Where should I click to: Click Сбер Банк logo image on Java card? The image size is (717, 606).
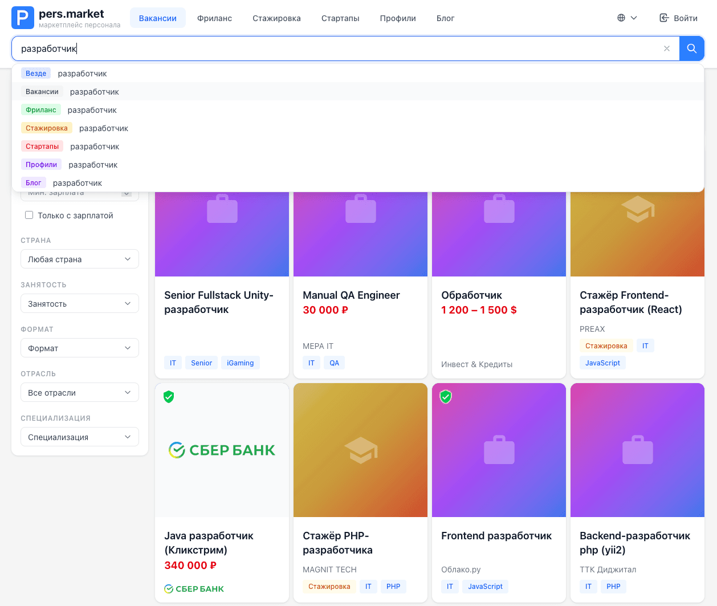click(222, 450)
